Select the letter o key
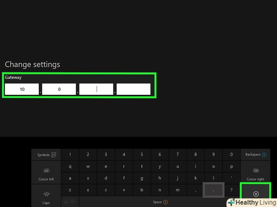277x207 pixels. point(213,166)
